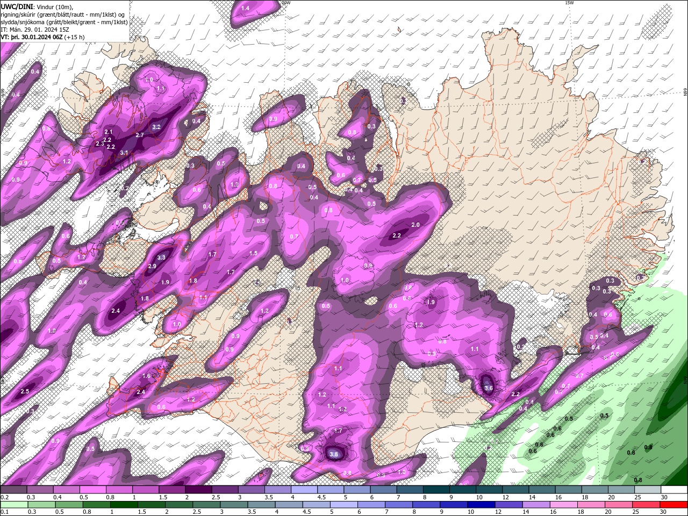
Task: Select the palest green swatch starting at 0.1
Action: click(x=14, y=505)
